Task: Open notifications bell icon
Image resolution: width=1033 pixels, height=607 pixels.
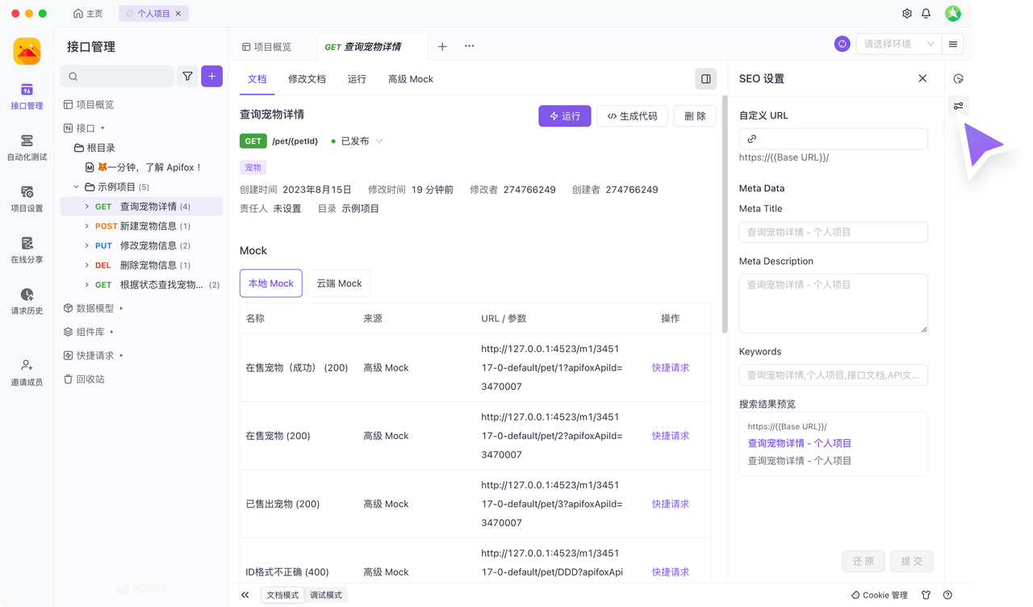Action: [926, 14]
